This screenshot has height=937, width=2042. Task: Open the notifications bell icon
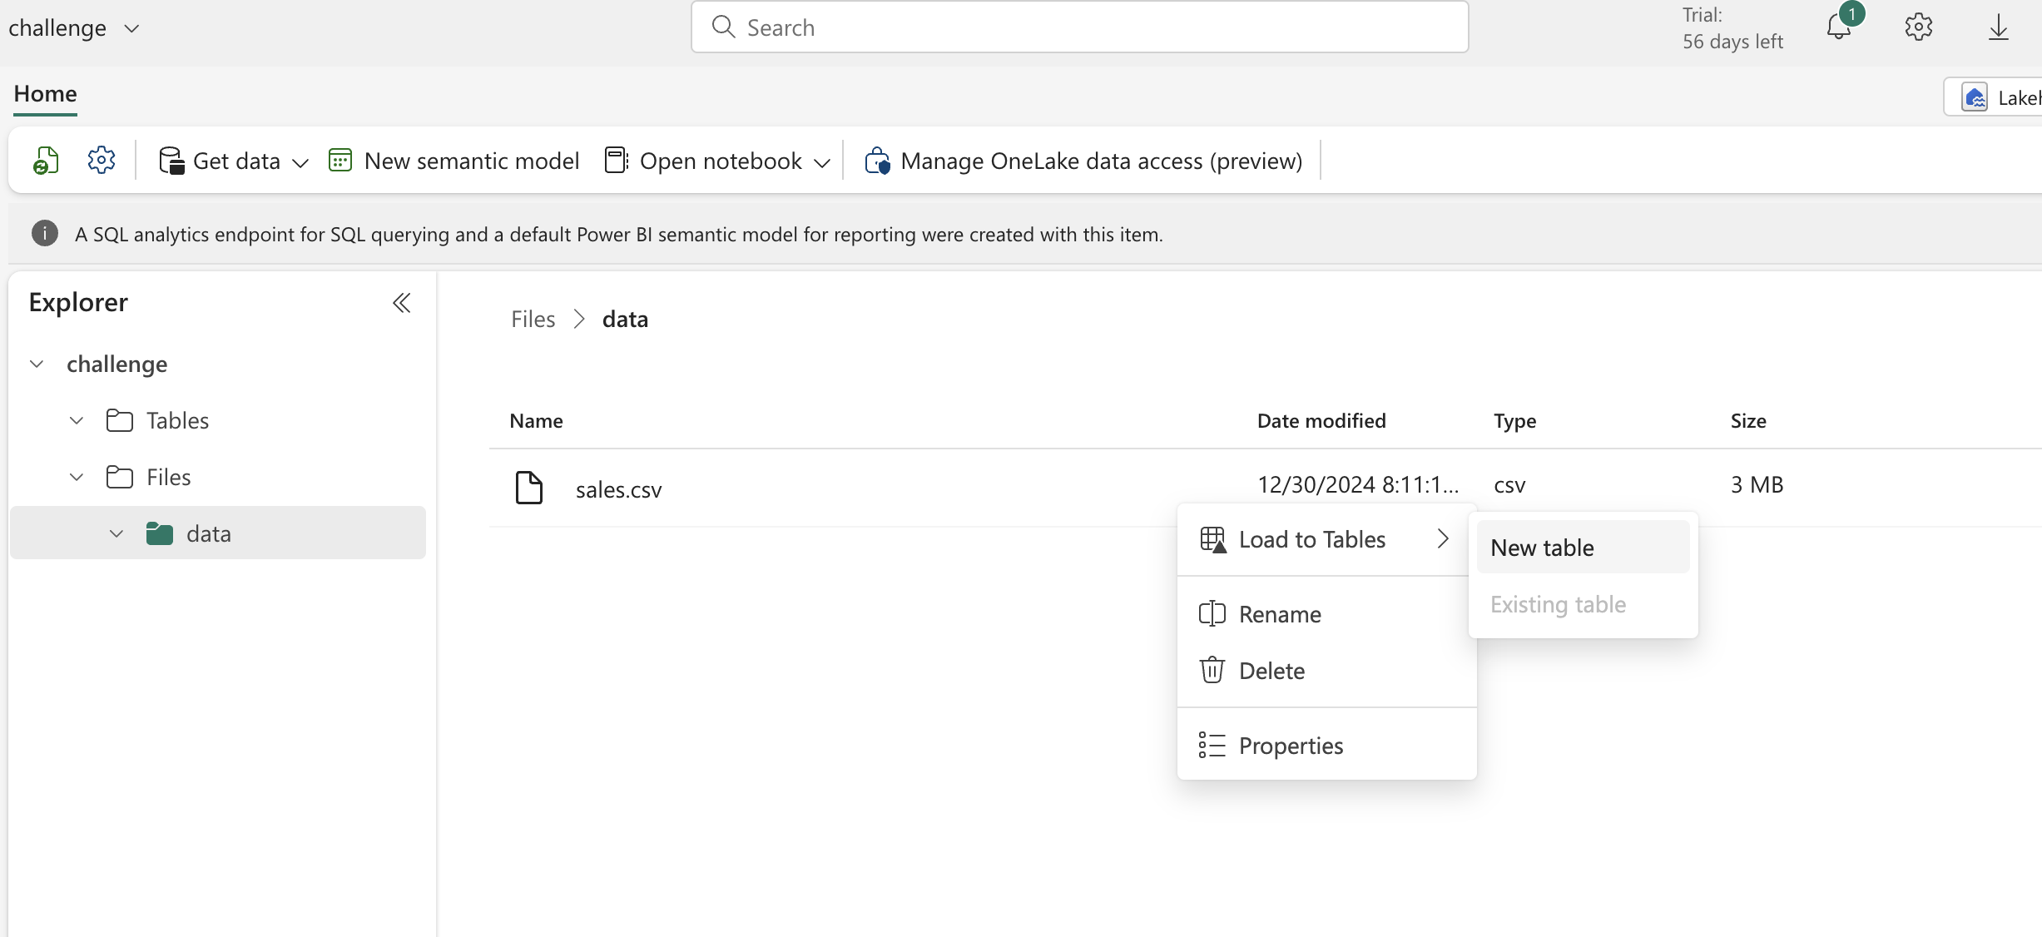click(x=1839, y=27)
